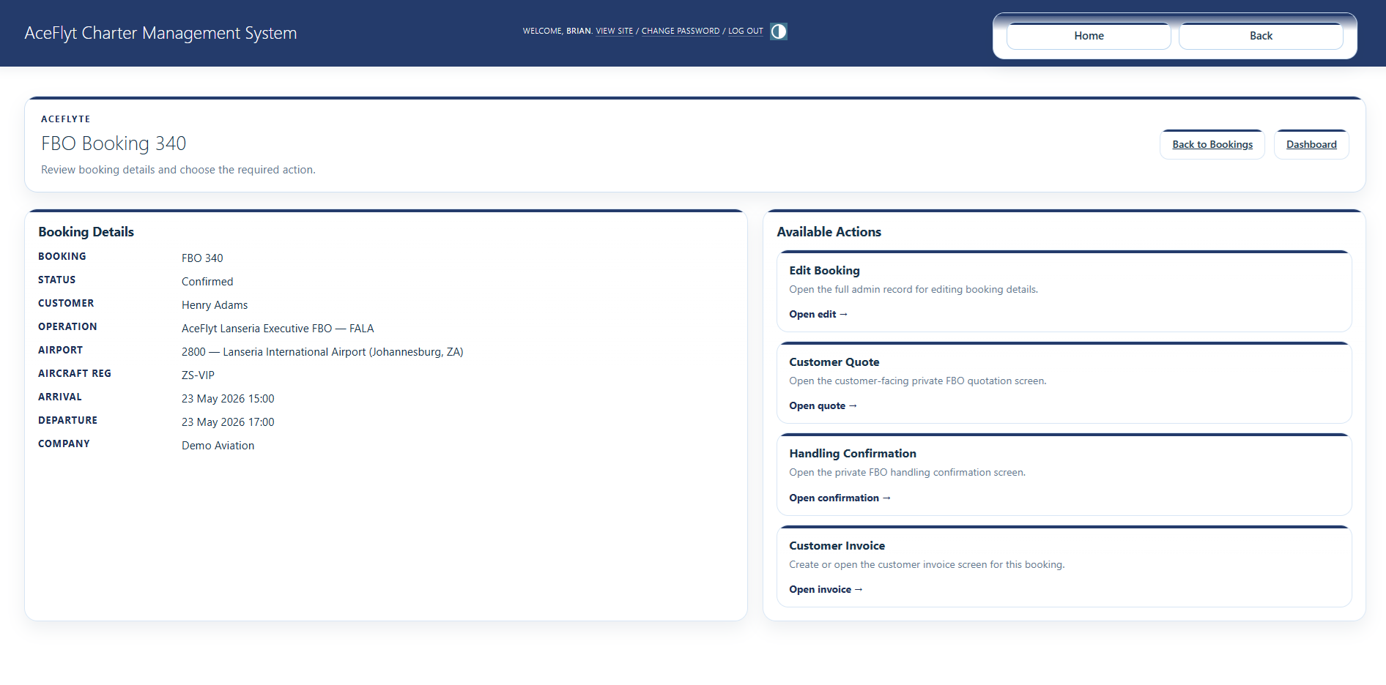
Task: Click the DEPARTURE field label
Action: coord(67,420)
